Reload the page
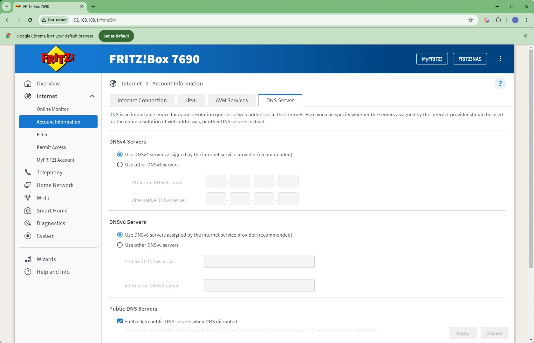The width and height of the screenshot is (534, 343). click(x=30, y=20)
